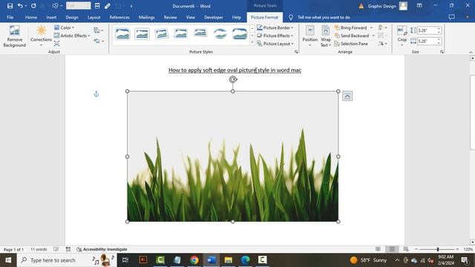This screenshot has height=267, width=475.
Task: Click the rotate handle above the picture
Action: [x=232, y=79]
